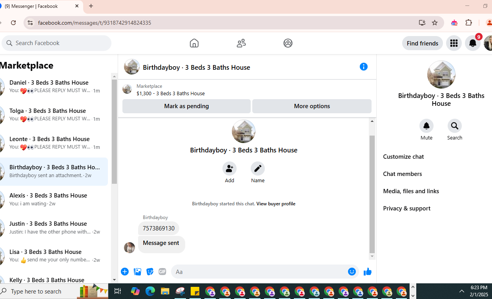The image size is (492, 299).
Task: Click the profile avatar at top right
Action: 488,43
